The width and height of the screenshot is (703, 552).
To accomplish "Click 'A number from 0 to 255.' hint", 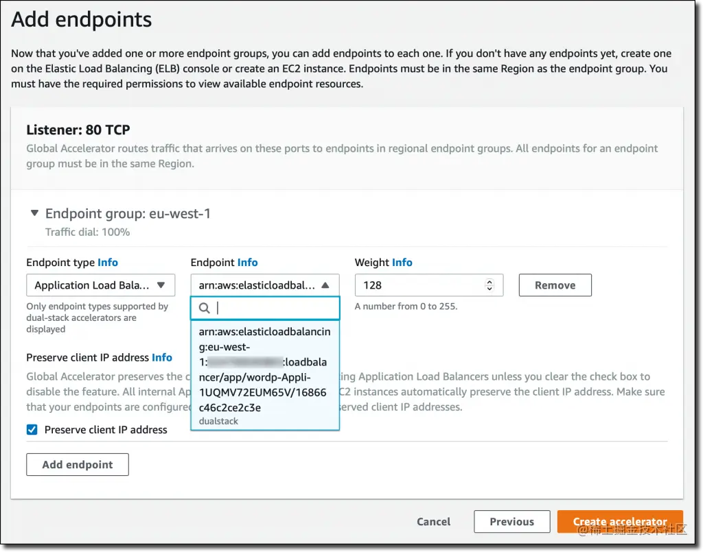I will (x=406, y=307).
